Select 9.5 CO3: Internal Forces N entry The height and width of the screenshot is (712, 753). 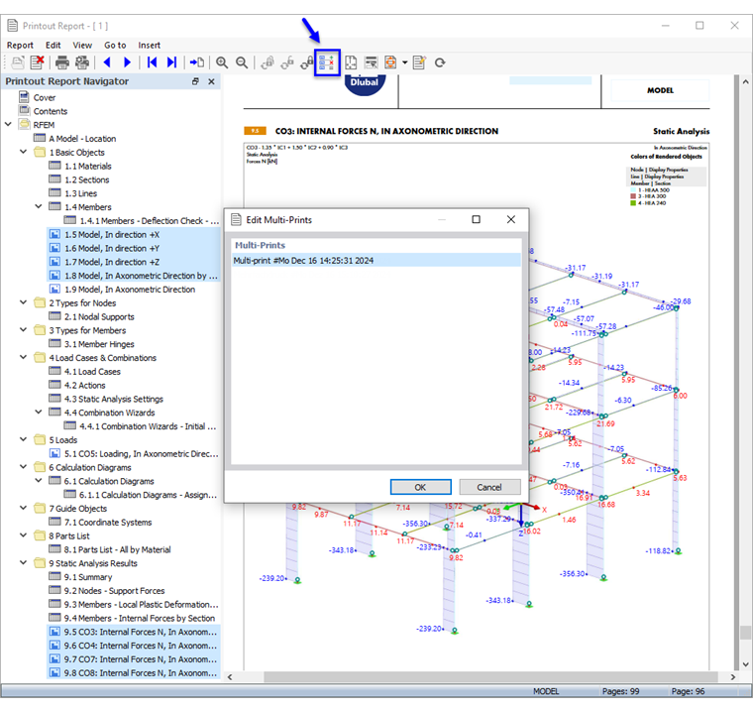pyautogui.click(x=141, y=632)
